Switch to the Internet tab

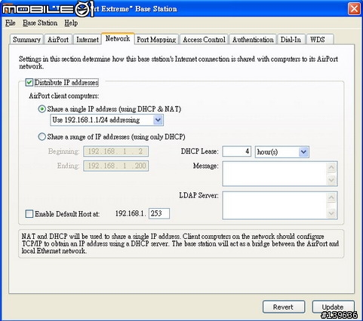[x=88, y=40]
